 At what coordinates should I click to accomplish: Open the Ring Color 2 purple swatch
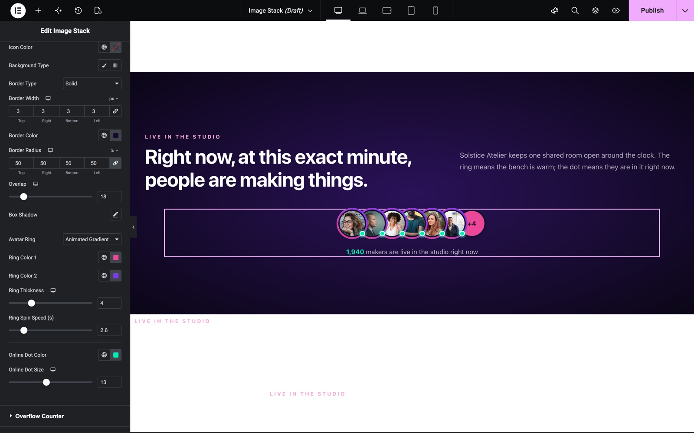click(x=116, y=276)
